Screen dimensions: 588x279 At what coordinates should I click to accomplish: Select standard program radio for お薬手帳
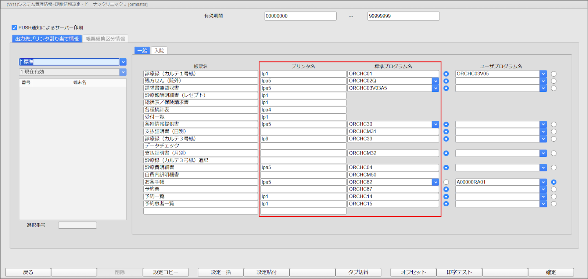tap(446, 182)
